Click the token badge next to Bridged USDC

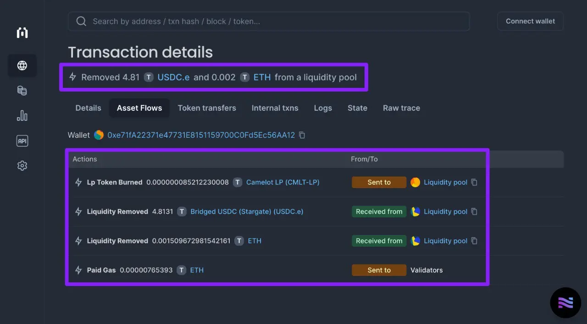(182, 211)
